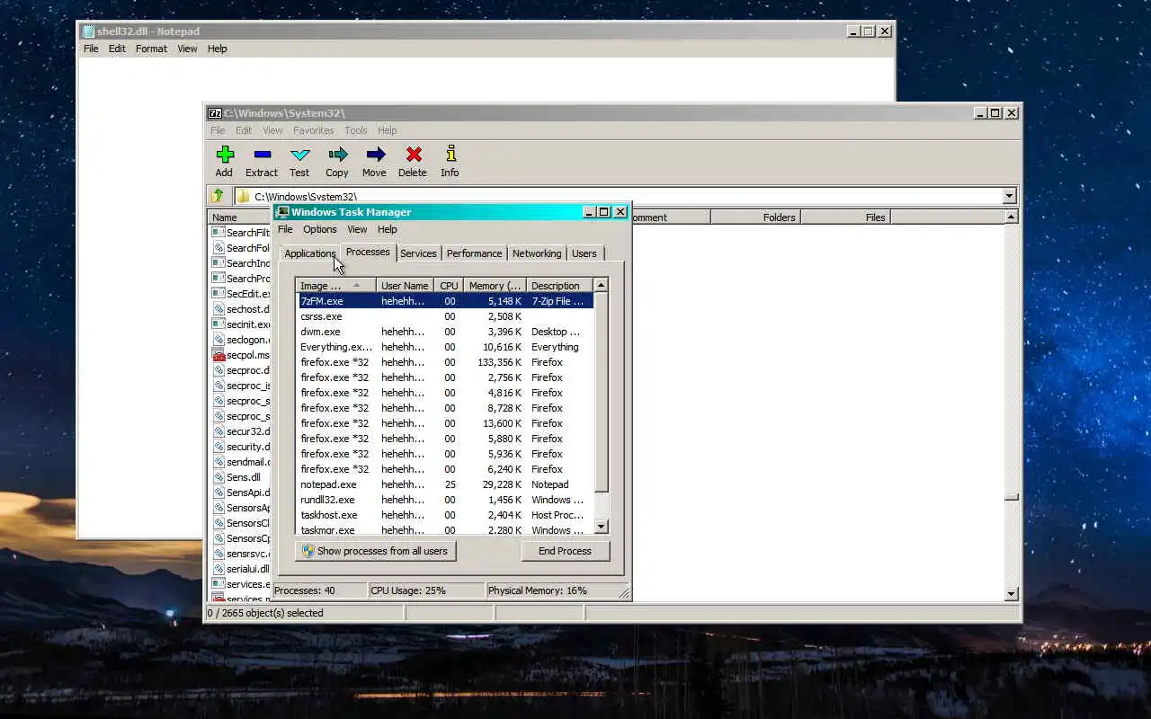The height and width of the screenshot is (719, 1151).
Task: Click the Task Manager title bar icon
Action: click(283, 212)
